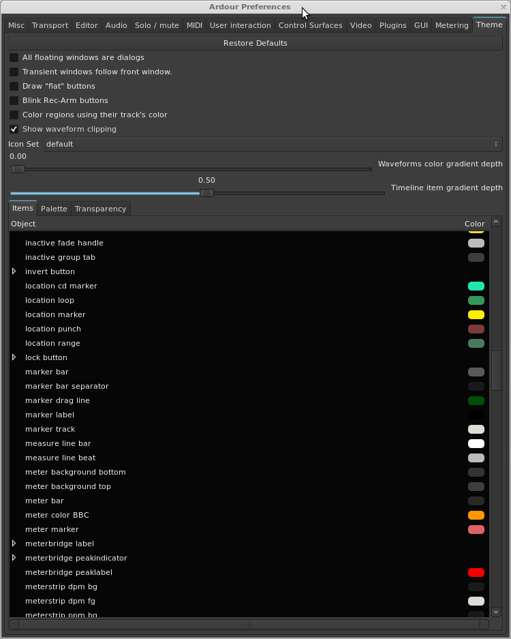Screen dimensions: 511x639
Task: Click the location cd marker color swatch
Action: point(476,286)
